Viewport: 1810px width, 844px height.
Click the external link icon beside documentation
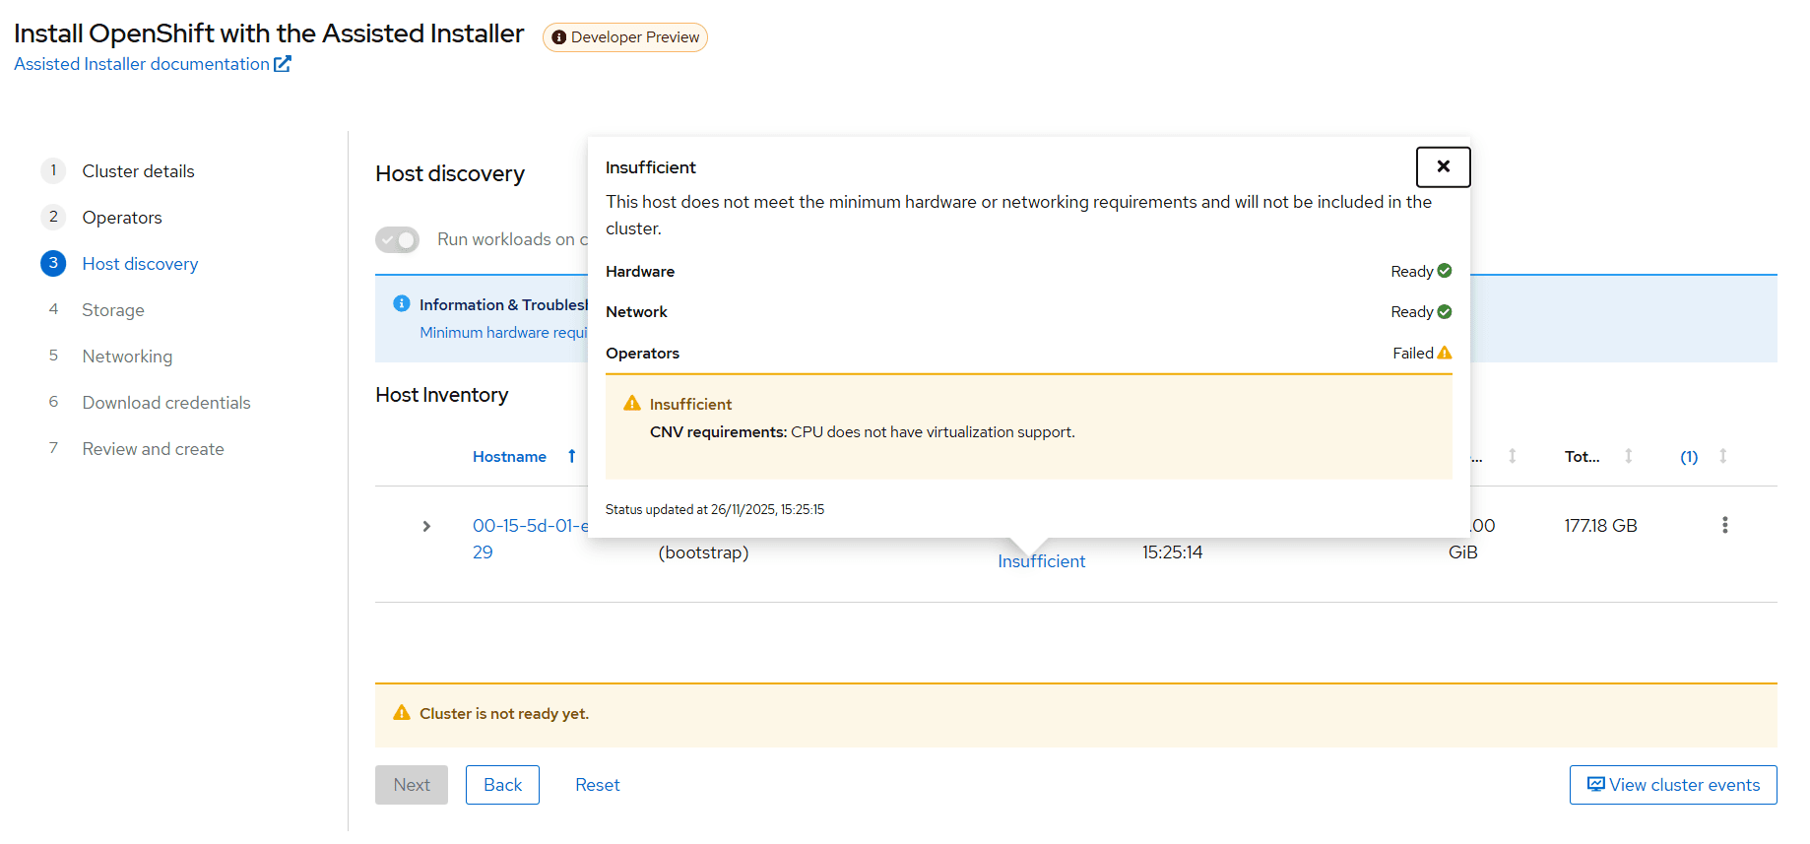pyautogui.click(x=283, y=64)
